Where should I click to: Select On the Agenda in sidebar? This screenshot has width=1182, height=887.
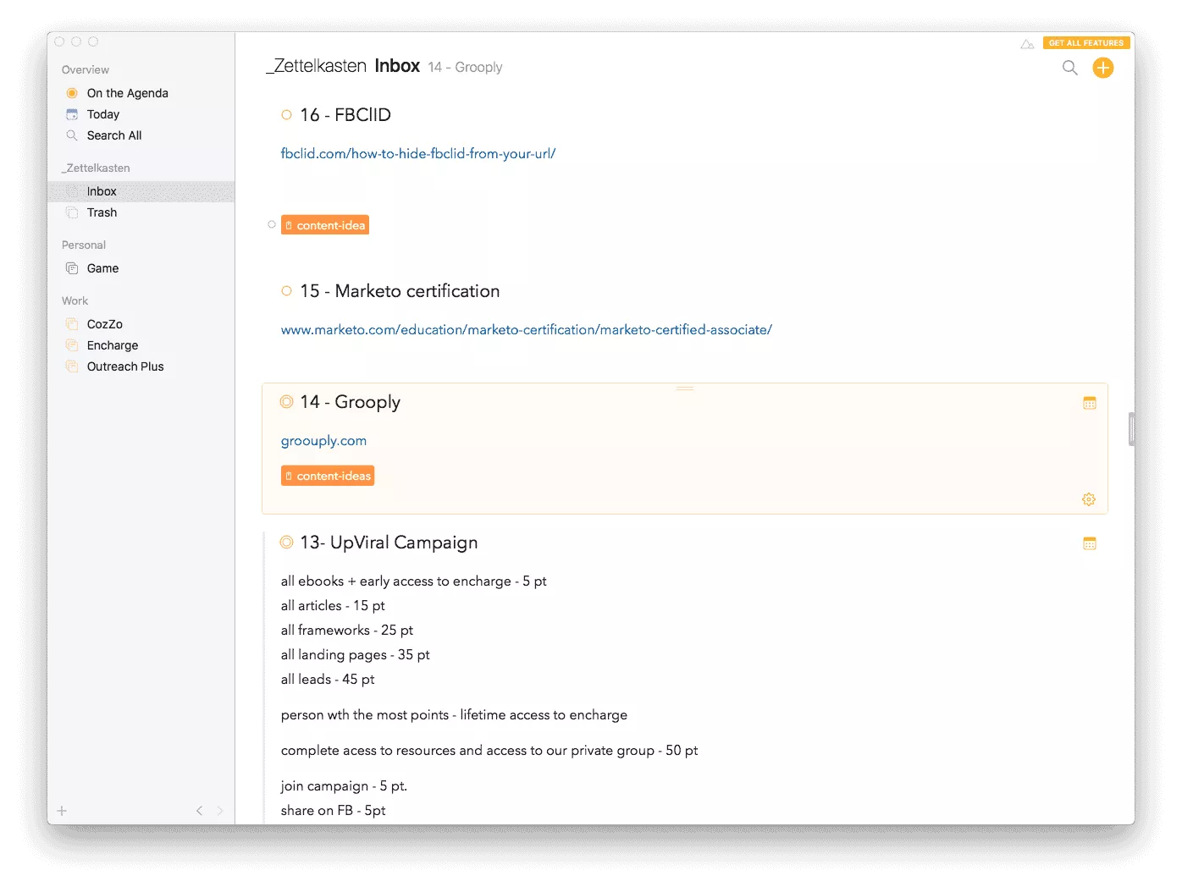pyautogui.click(x=127, y=93)
